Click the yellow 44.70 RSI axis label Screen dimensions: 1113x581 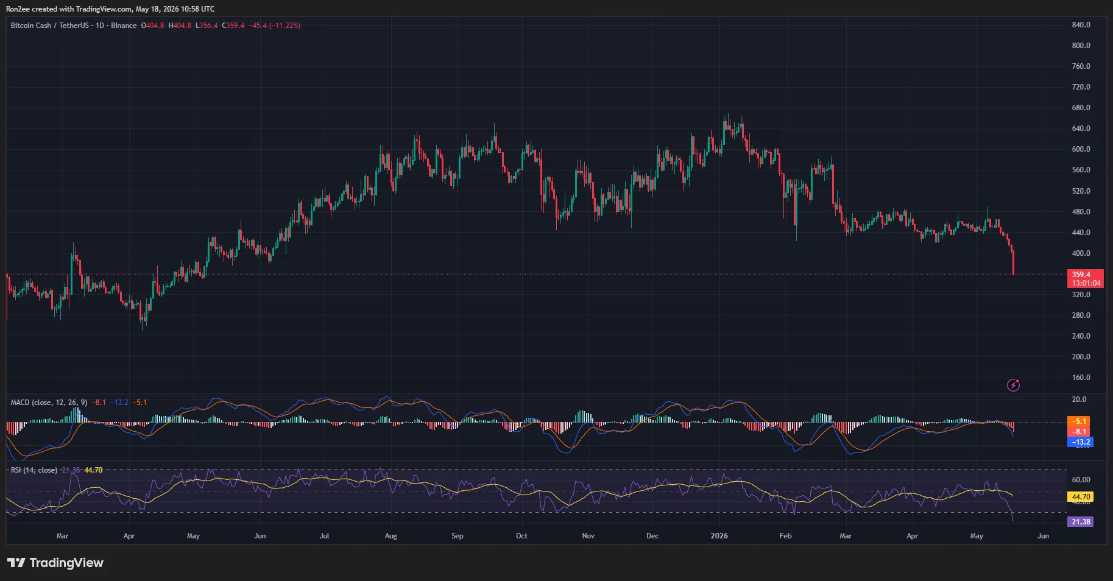(1081, 497)
